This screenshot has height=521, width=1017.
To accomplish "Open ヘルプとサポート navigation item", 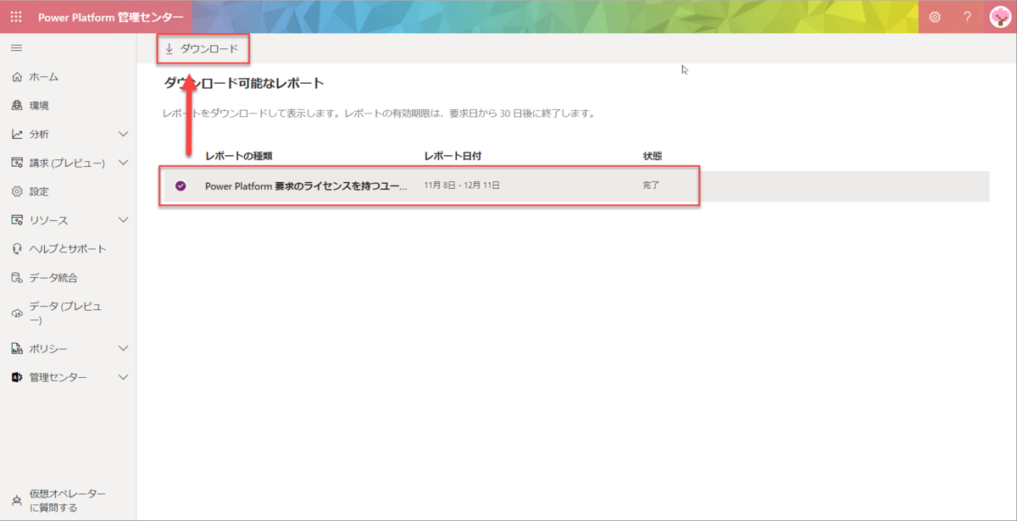I will click(68, 249).
